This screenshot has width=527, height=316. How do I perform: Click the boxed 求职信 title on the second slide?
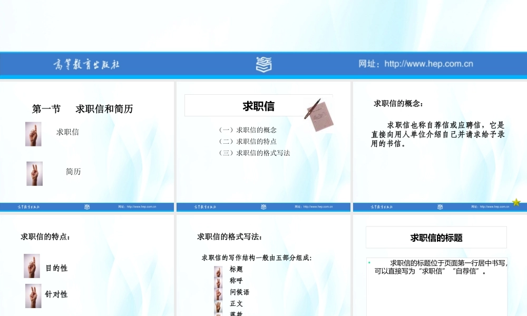(x=258, y=105)
